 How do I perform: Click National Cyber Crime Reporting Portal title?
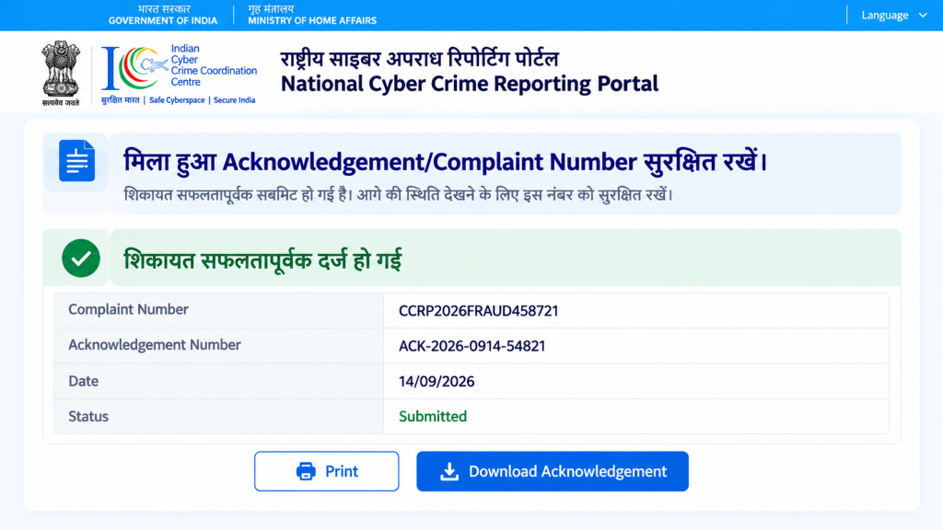pyautogui.click(x=470, y=84)
